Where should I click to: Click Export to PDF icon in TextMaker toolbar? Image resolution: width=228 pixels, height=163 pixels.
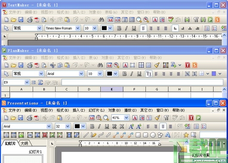coord(37,19)
